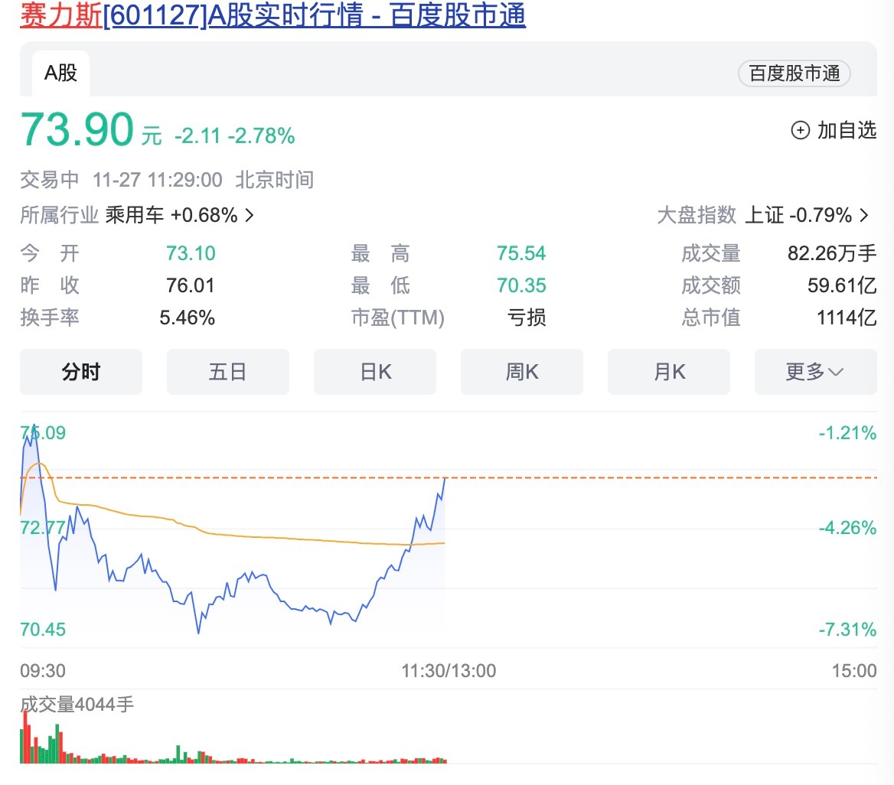The height and width of the screenshot is (785, 894).
Task: Click the 百度股市通 pill button
Action: 794,73
